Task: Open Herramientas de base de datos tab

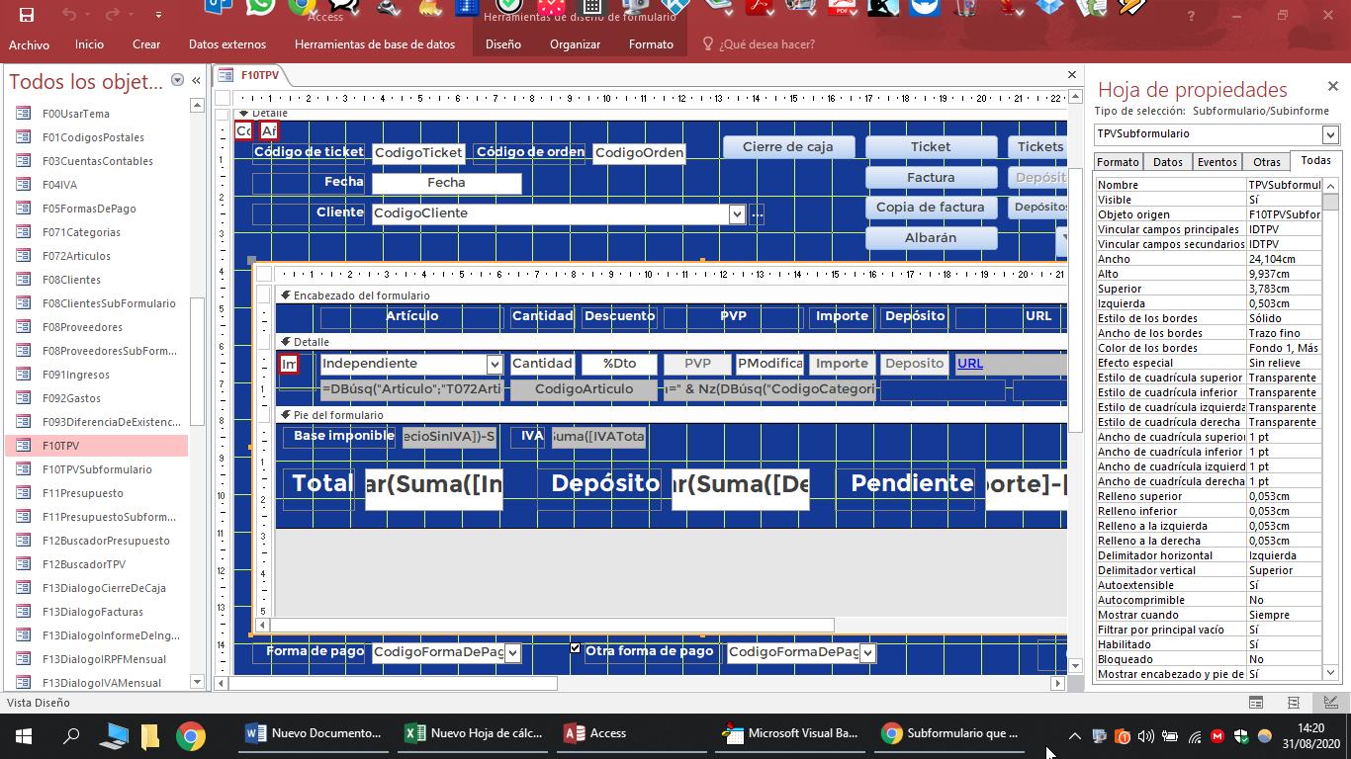Action: pos(375,44)
